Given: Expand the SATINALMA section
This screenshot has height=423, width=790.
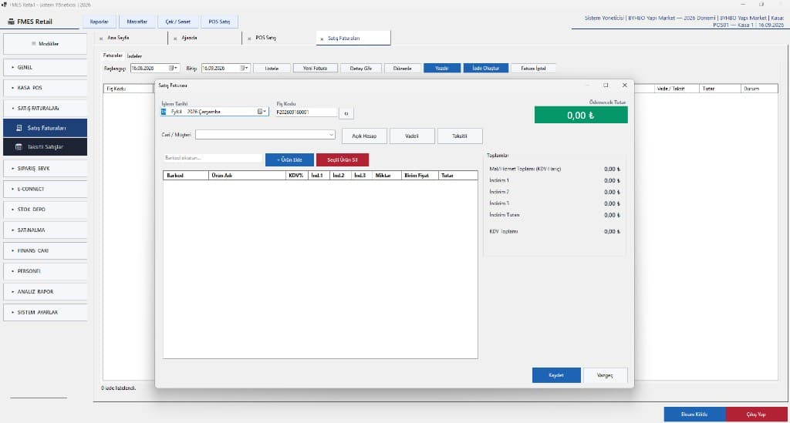Looking at the screenshot, I should (x=46, y=230).
